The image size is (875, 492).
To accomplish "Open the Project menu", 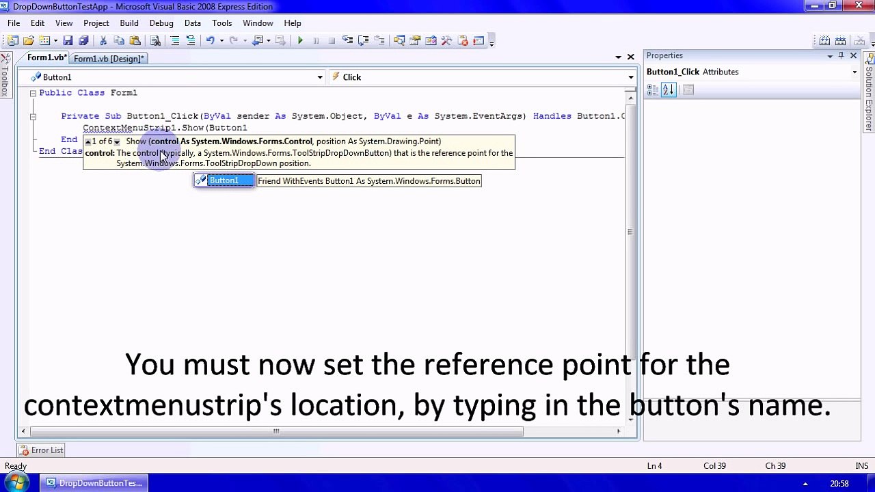I will pyautogui.click(x=96, y=23).
